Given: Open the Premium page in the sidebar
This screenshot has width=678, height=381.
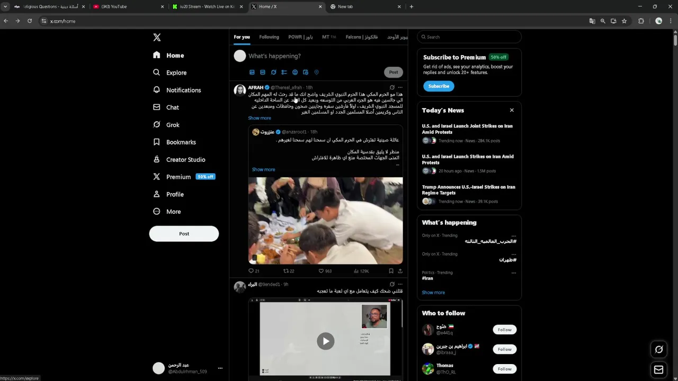Looking at the screenshot, I should [183, 177].
